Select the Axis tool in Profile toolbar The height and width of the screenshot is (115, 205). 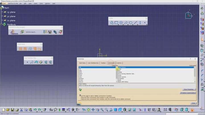click(x=140, y=23)
